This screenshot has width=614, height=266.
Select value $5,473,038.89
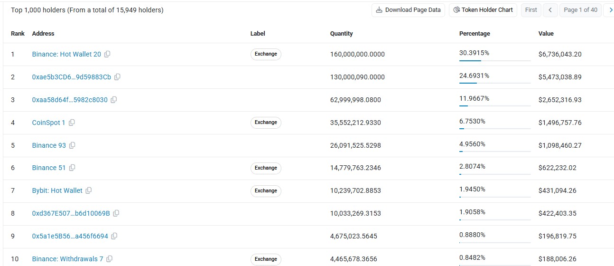click(560, 77)
